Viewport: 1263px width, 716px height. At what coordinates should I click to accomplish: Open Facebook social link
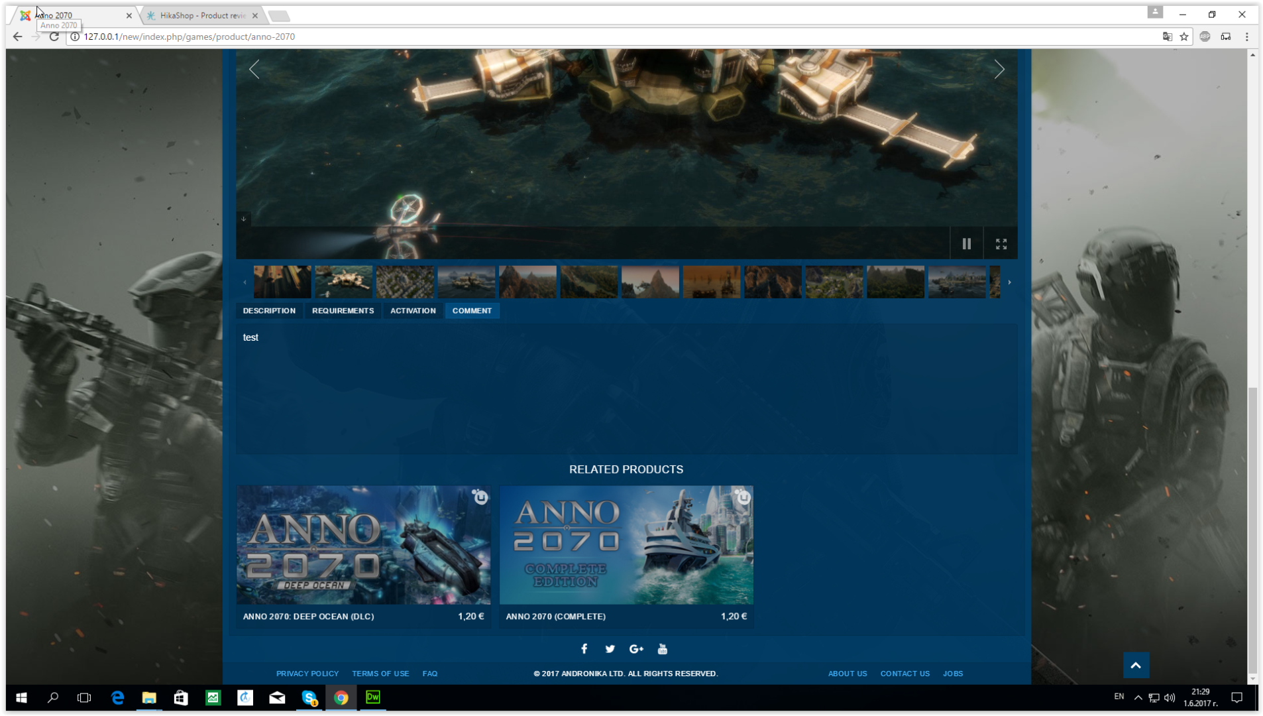[584, 649]
